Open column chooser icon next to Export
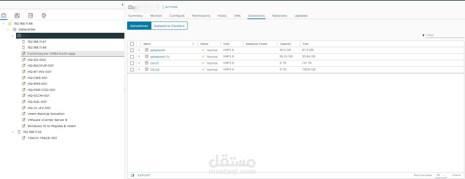The image size is (465, 179). (x=133, y=175)
